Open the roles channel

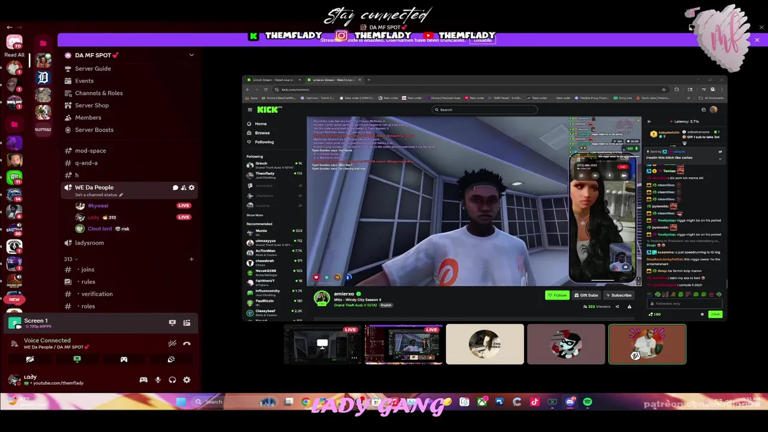coord(88,306)
